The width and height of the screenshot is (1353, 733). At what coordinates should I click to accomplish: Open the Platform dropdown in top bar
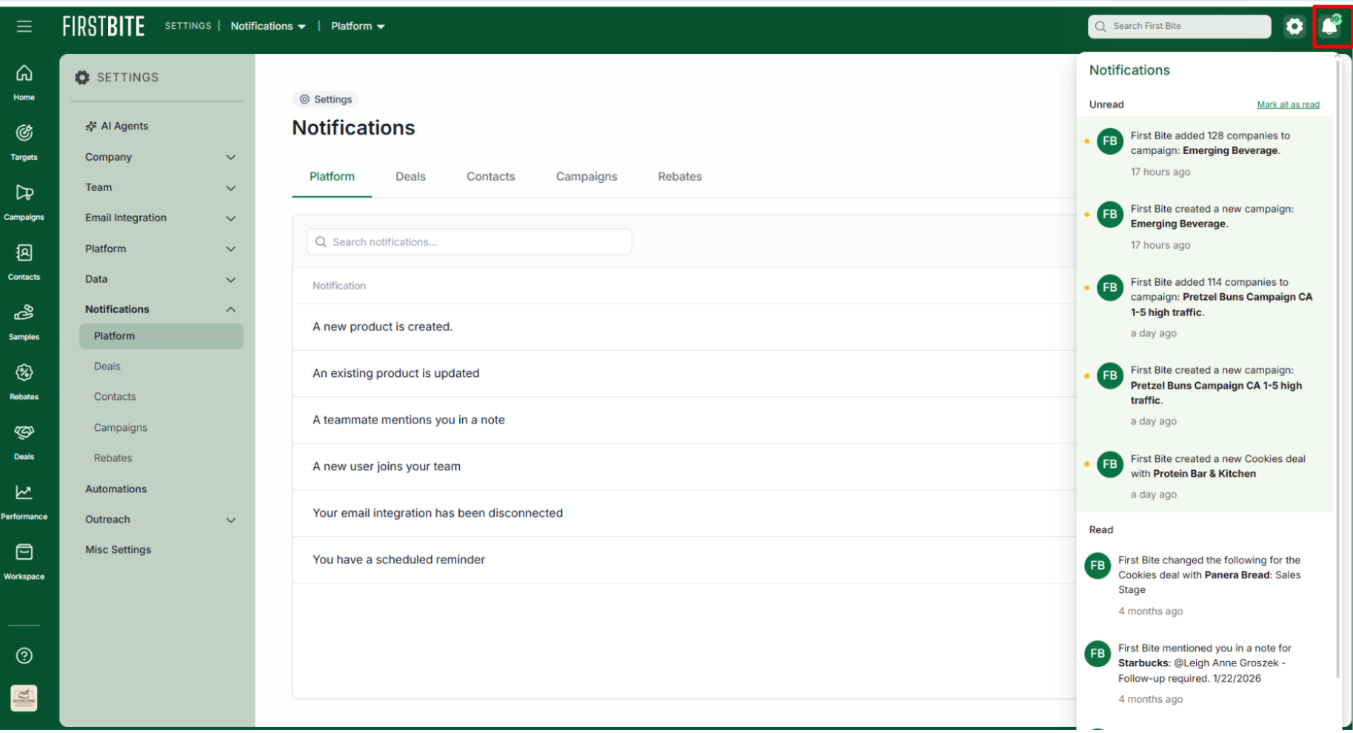(358, 27)
